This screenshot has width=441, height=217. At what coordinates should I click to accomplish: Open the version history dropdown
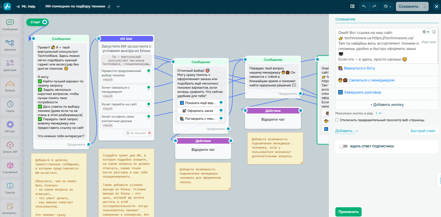pos(387,6)
